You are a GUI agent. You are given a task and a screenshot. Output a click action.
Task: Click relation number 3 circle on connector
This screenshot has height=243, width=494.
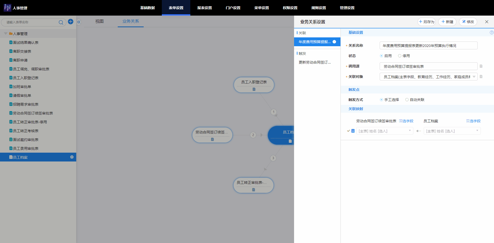273,158
